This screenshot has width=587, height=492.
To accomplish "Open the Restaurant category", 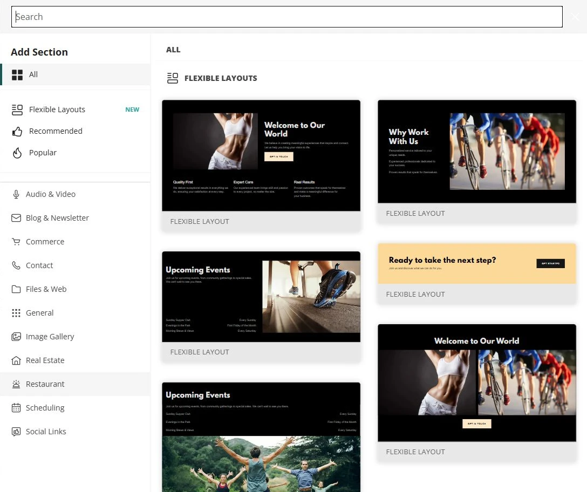I will tap(75, 384).
